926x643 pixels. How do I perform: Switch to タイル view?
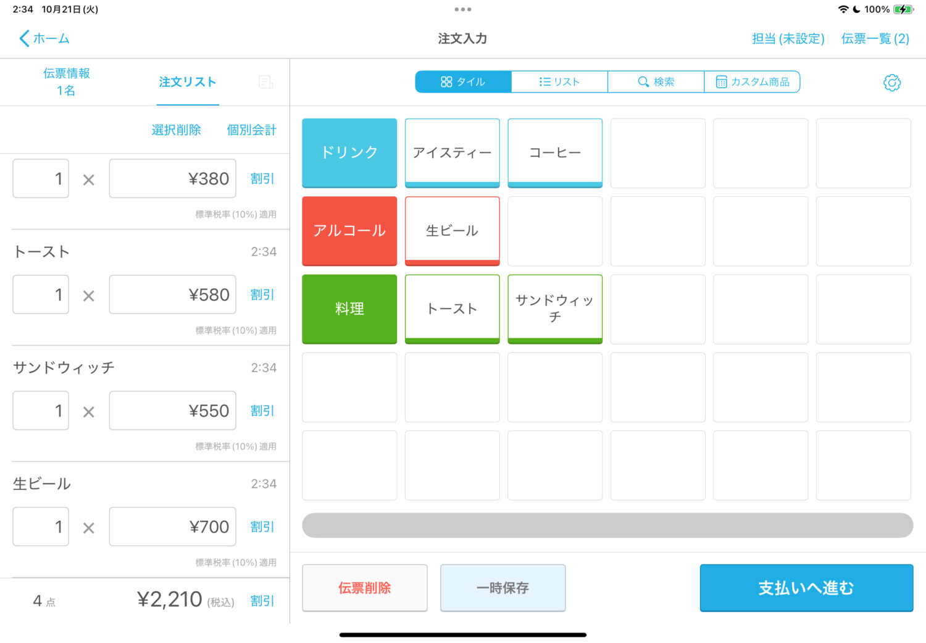(x=463, y=82)
